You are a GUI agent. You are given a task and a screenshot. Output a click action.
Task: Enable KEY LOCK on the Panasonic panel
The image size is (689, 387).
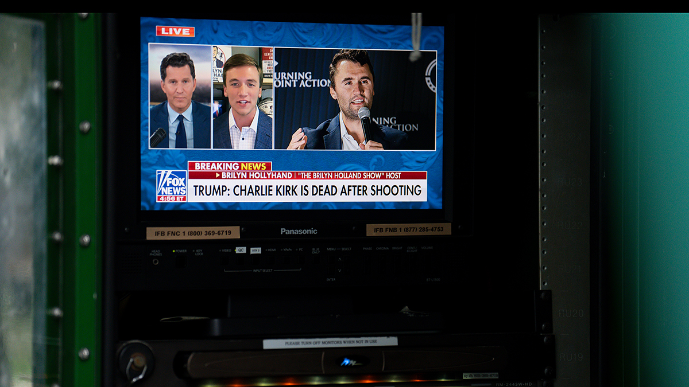point(198,261)
